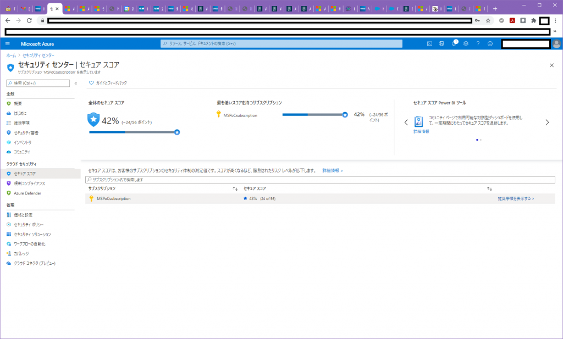
Task: Reload the page in the browser
Action: (x=30, y=21)
